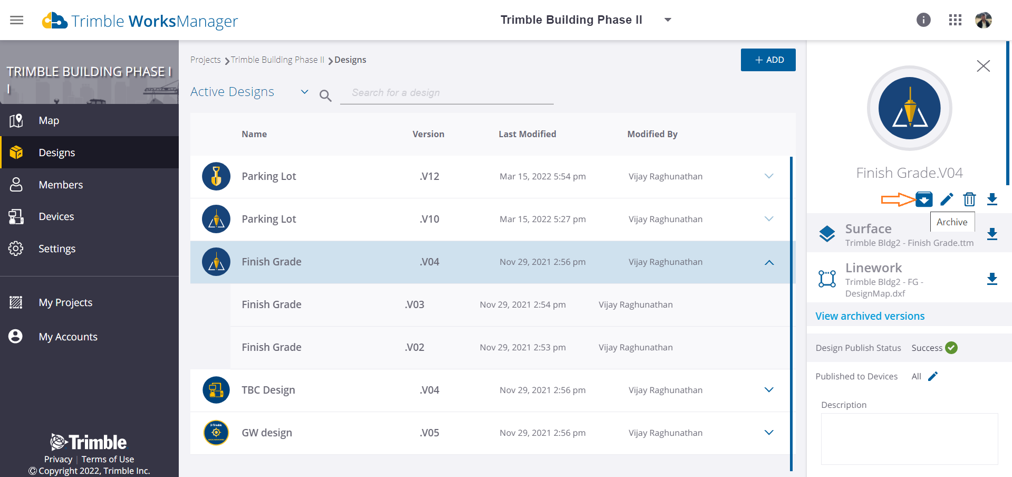Open the app launcher grid icon
Viewport: 1012px width, 477px height.
[955, 20]
